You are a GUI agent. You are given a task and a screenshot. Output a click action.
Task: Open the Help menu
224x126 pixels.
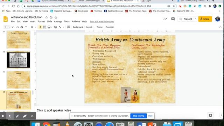[x=84, y=21]
